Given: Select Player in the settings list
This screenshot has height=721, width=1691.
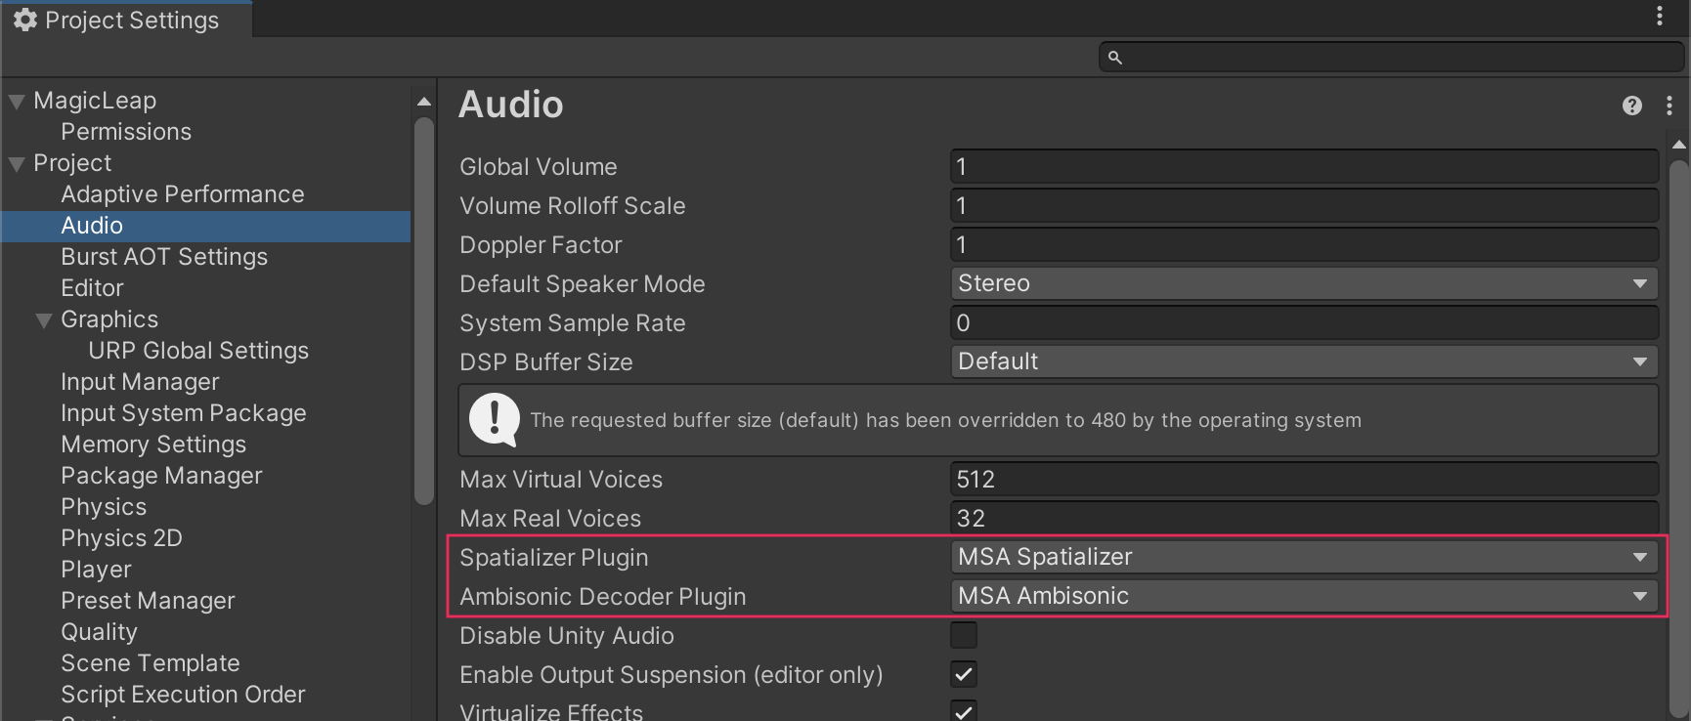Looking at the screenshot, I should click(96, 570).
